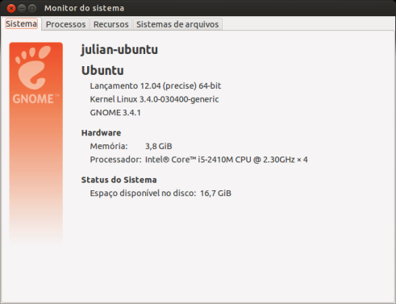Click the Ubuntu heading
The height and width of the screenshot is (304, 396).
[102, 70]
